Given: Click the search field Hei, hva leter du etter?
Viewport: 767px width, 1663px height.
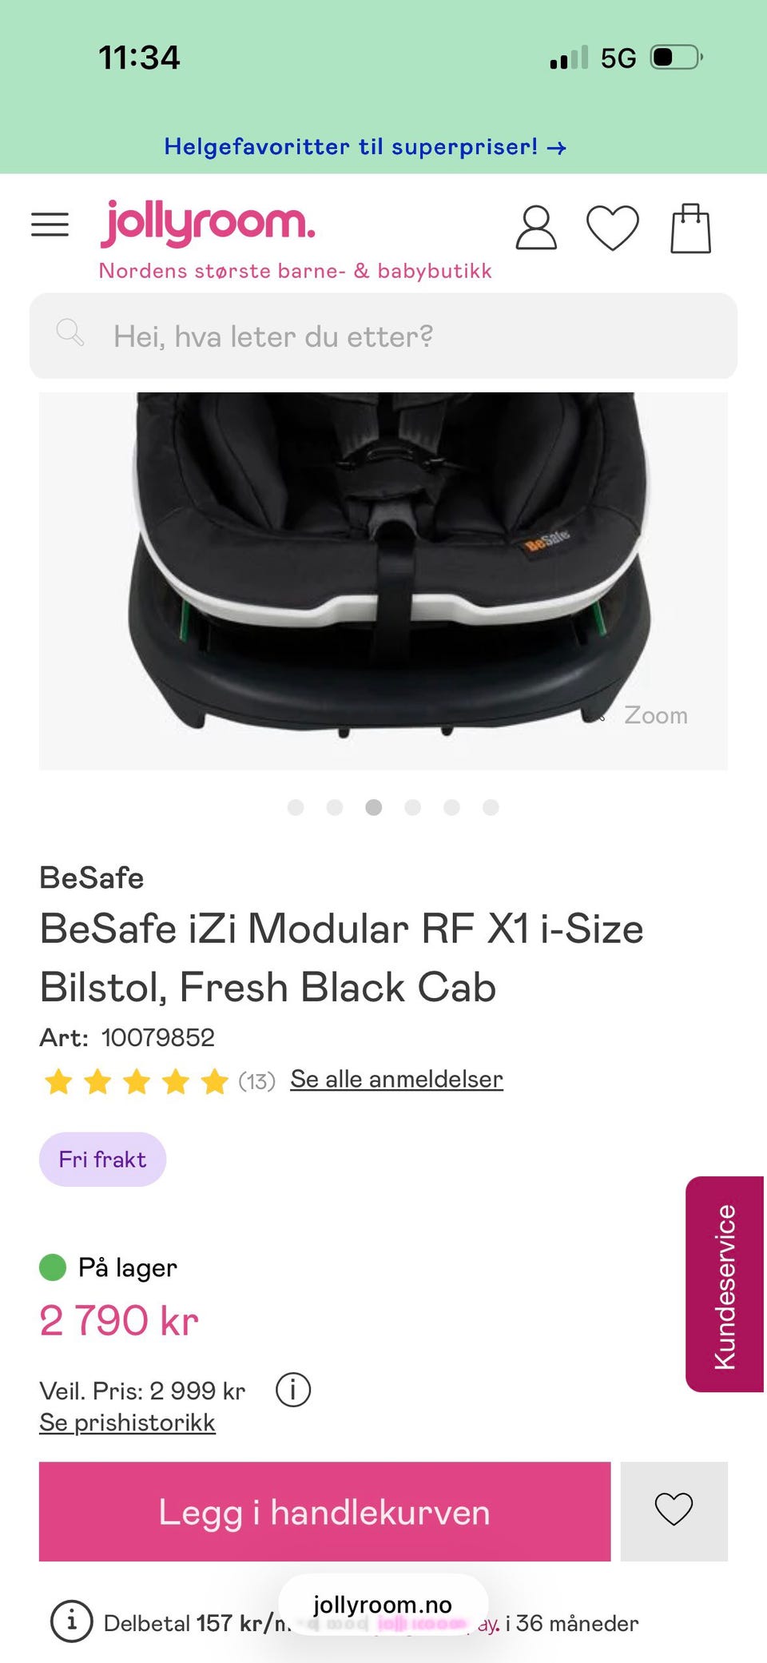Looking at the screenshot, I should (383, 336).
